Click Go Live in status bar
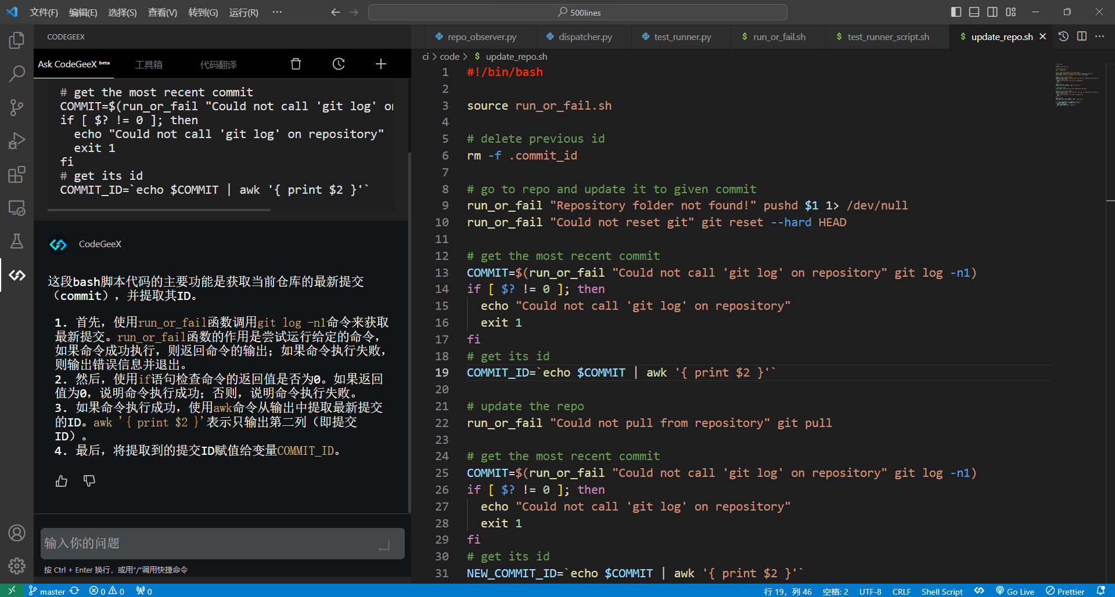The image size is (1115, 597). (1015, 591)
